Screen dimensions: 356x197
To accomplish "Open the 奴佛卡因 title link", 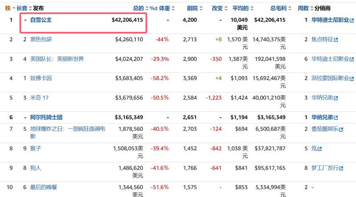I will [x=41, y=78].
